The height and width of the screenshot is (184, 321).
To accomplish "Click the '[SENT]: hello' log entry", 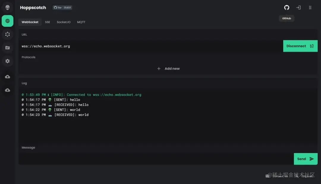I will pyautogui.click(x=51, y=100).
